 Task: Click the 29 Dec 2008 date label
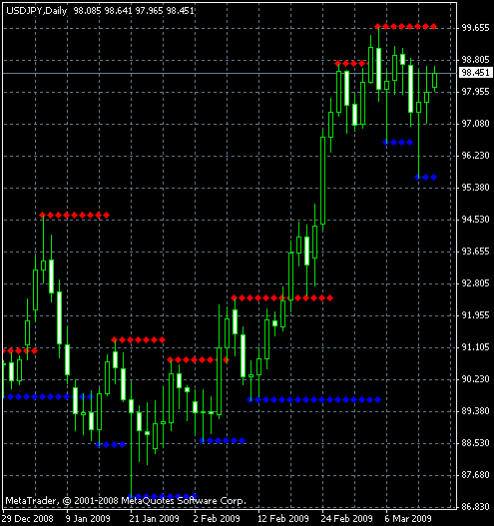tap(28, 519)
